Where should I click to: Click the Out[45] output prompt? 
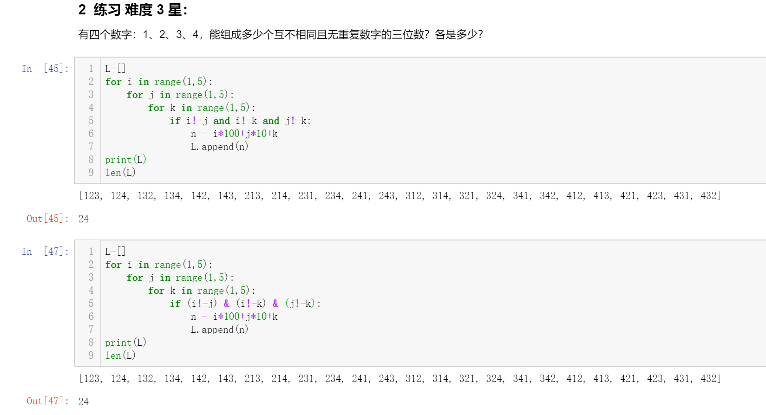click(x=47, y=219)
